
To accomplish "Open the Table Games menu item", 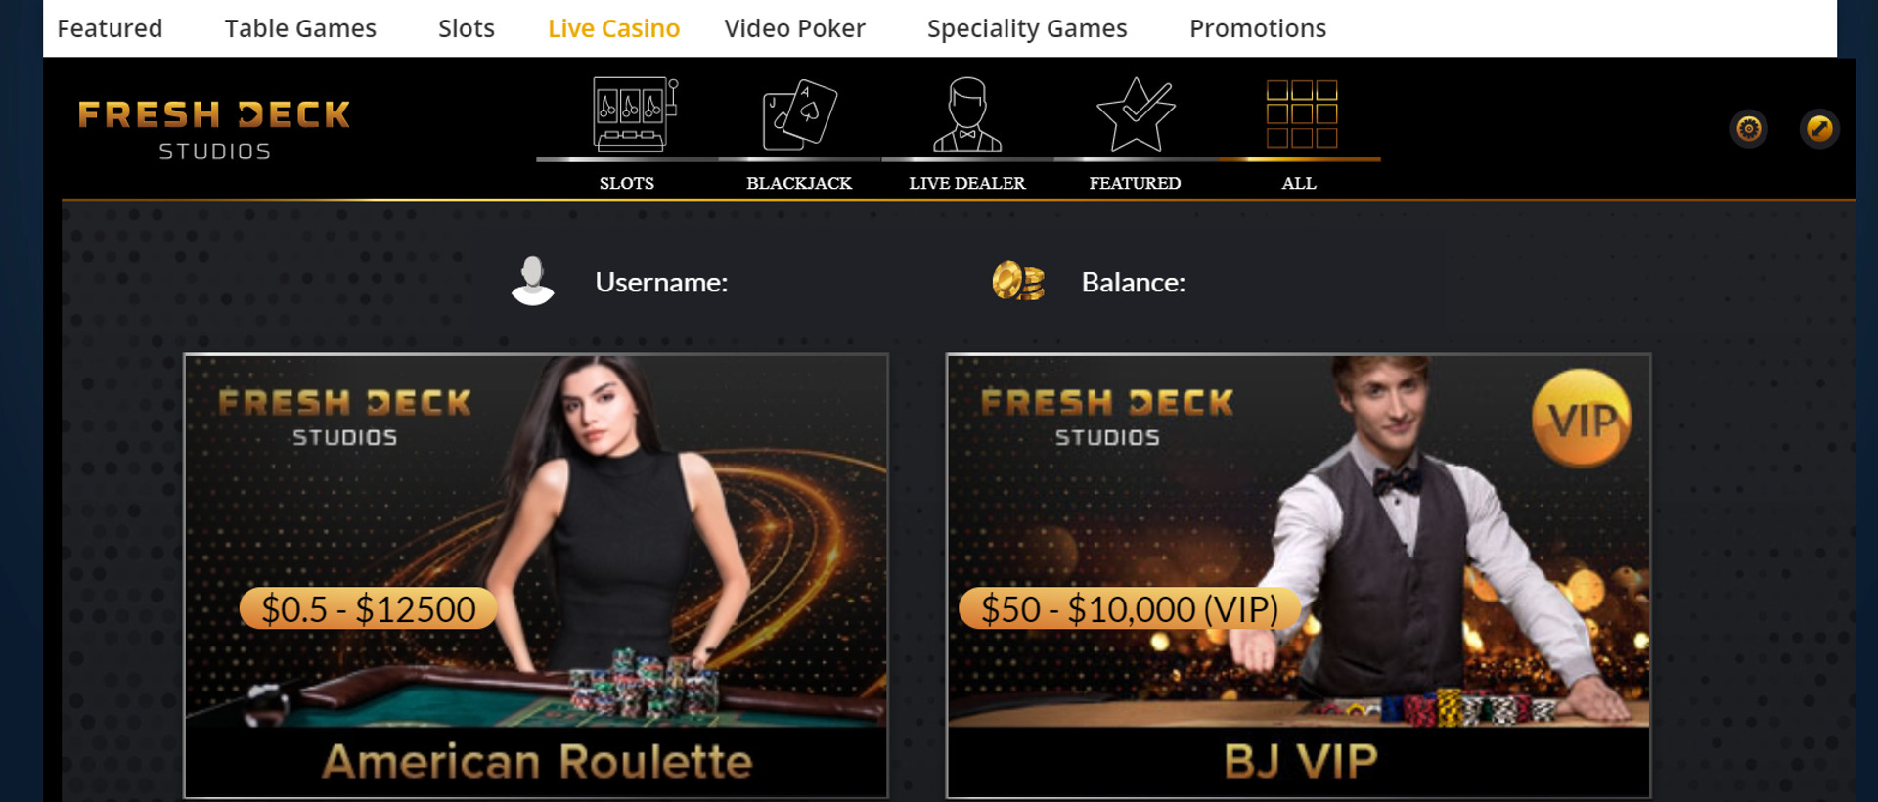I will tap(300, 28).
